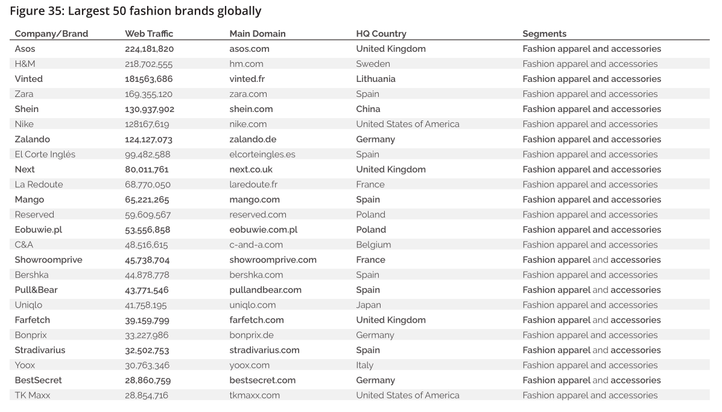Select the Uniqlo HQ country Japan cell
The width and height of the screenshot is (722, 412).
click(x=369, y=305)
